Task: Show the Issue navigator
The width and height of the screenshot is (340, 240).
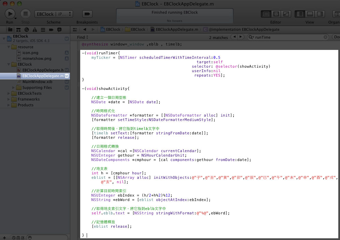Action: (35, 30)
